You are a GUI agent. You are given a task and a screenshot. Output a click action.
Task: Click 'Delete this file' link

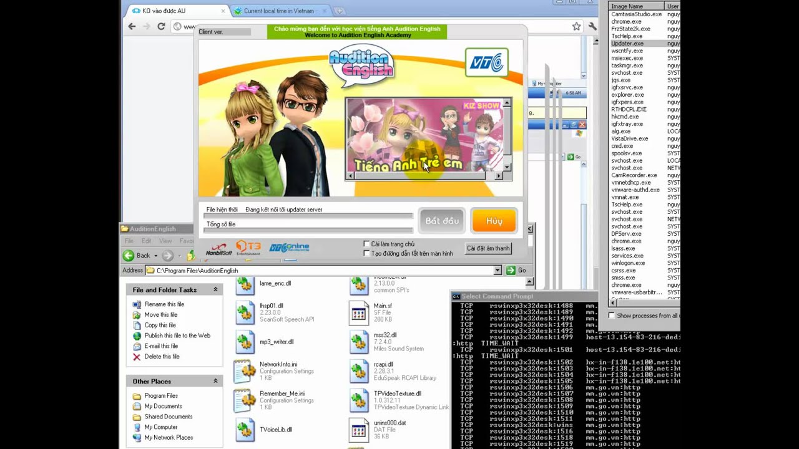pyautogui.click(x=162, y=357)
